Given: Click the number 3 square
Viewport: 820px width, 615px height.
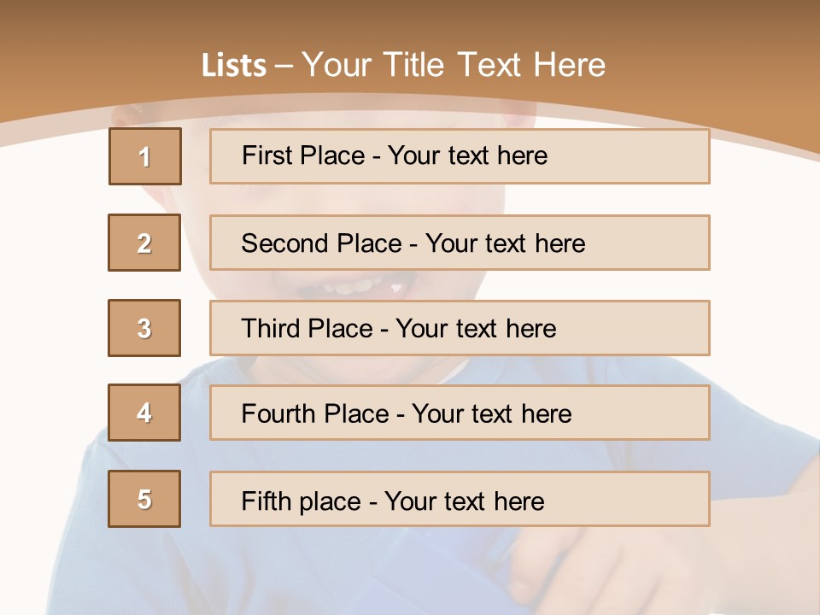Looking at the screenshot, I should (x=144, y=328).
